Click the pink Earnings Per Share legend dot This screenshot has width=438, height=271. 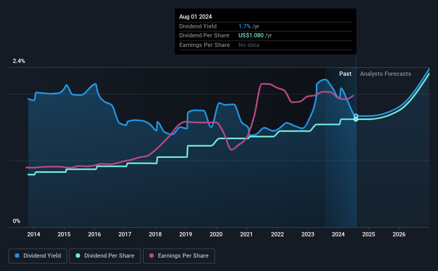[x=152, y=256]
